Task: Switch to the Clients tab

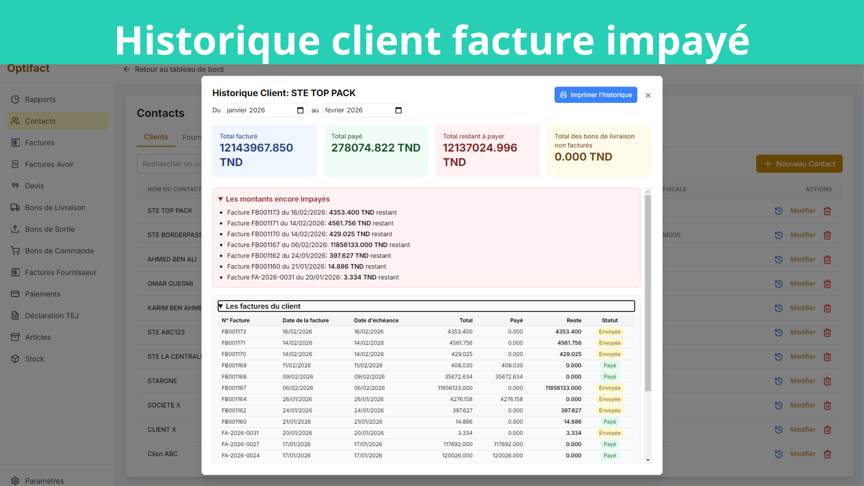Action: pyautogui.click(x=156, y=137)
